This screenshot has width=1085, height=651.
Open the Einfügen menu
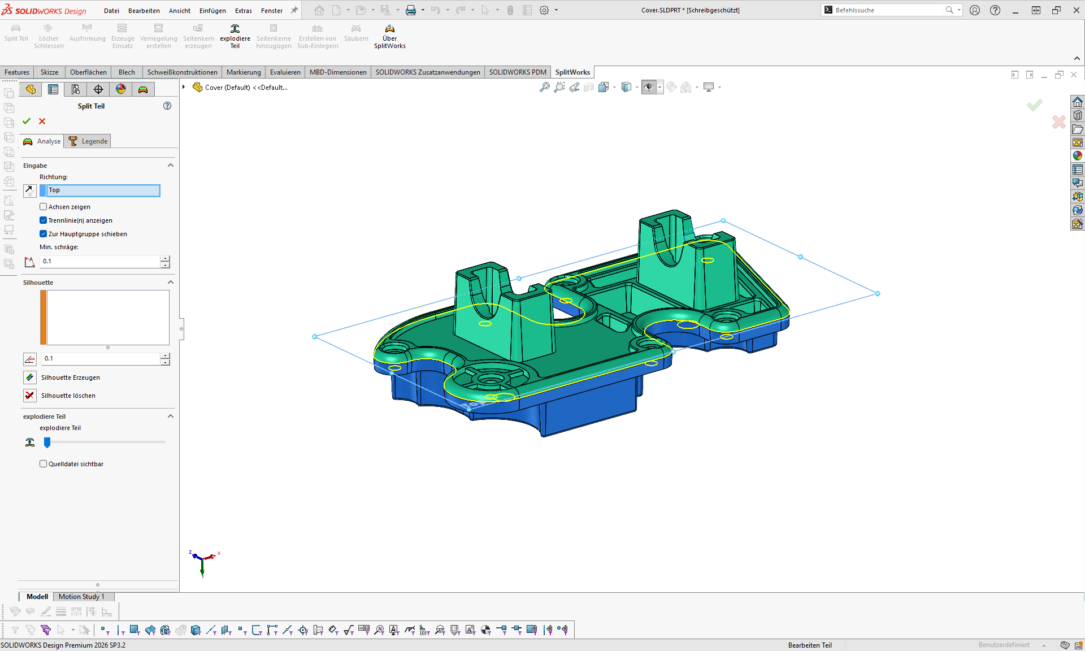pyautogui.click(x=212, y=11)
